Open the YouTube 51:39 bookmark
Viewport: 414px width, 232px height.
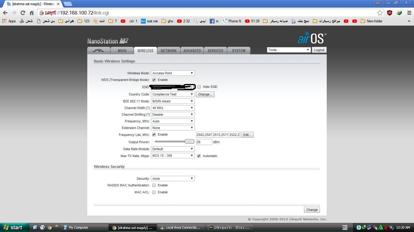point(252,21)
